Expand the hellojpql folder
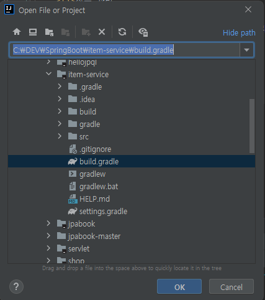This screenshot has width=265, height=300. tap(48, 62)
